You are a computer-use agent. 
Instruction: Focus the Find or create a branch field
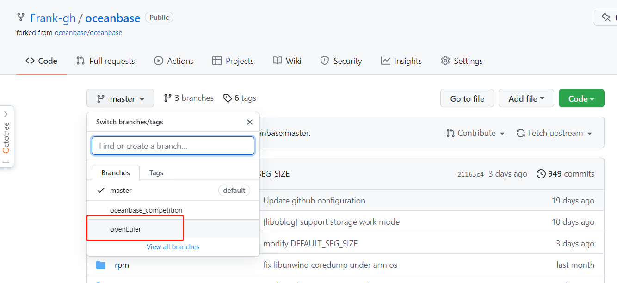pos(173,146)
